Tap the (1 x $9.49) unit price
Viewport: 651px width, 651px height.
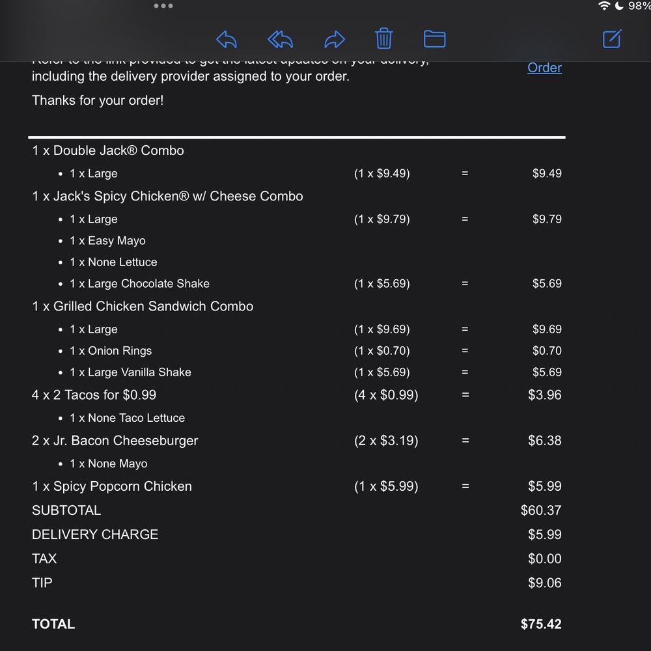382,174
